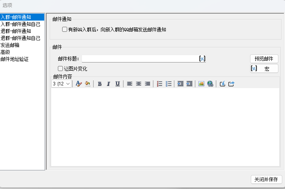Toggle italic formatting in mail editor

click(x=108, y=84)
